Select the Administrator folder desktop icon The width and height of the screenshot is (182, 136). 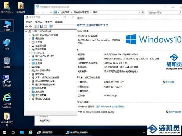[x=7, y=7]
